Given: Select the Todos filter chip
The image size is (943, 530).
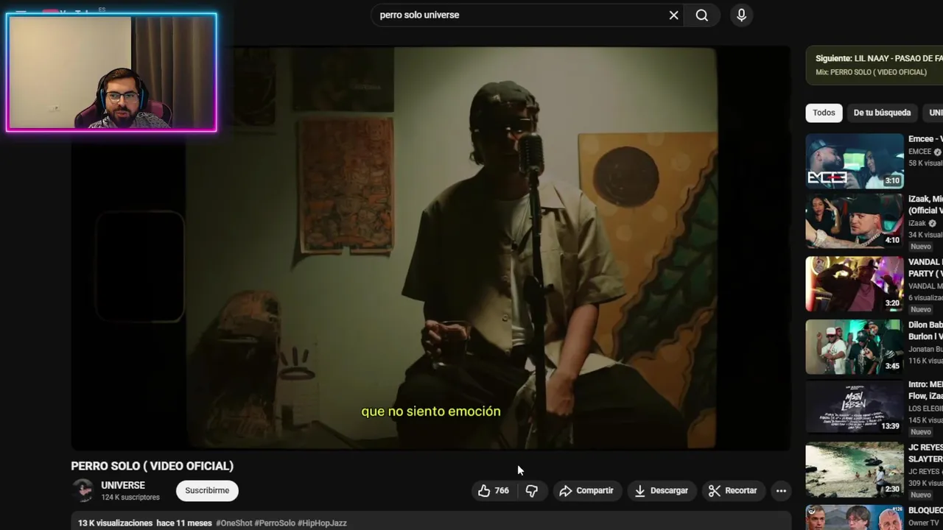Looking at the screenshot, I should 824,113.
